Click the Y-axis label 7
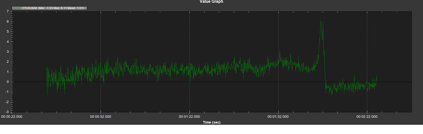Screen dimensions: 423x134 (x=8, y=11)
